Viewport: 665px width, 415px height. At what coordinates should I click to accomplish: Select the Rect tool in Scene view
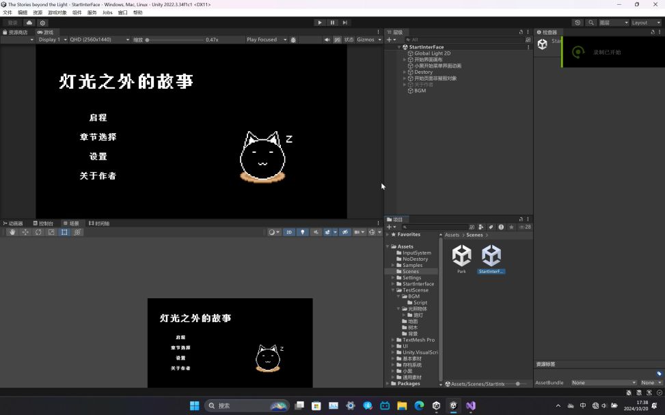64,232
